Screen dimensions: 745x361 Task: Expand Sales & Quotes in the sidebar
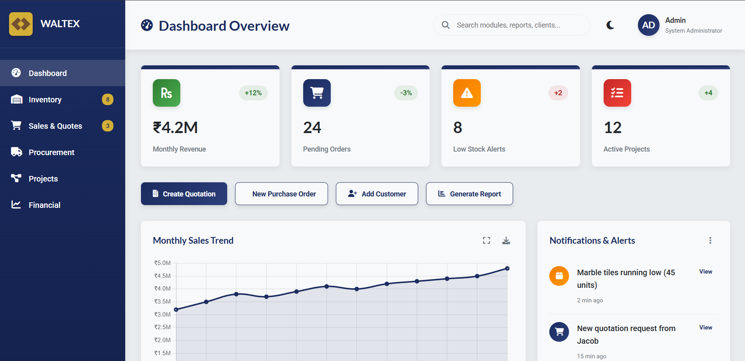coord(56,126)
